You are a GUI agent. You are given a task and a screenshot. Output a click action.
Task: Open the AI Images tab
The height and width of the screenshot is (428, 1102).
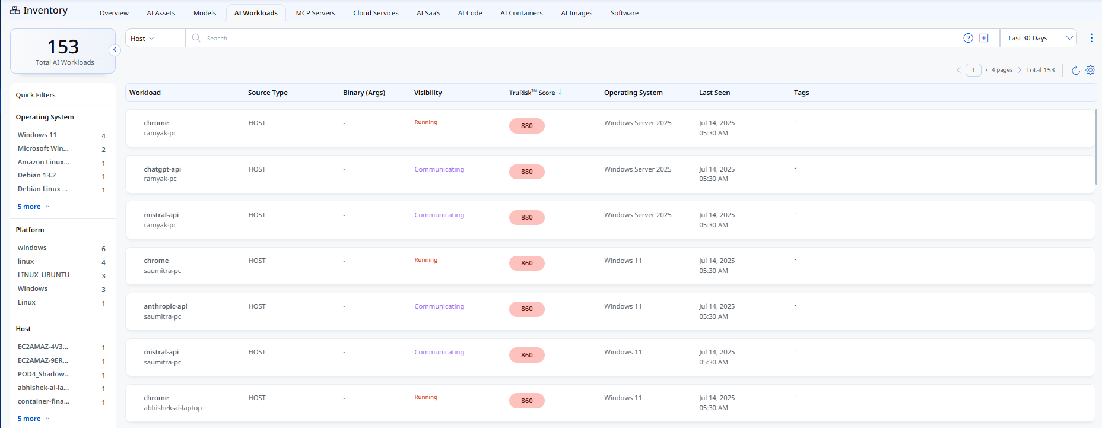pos(576,13)
